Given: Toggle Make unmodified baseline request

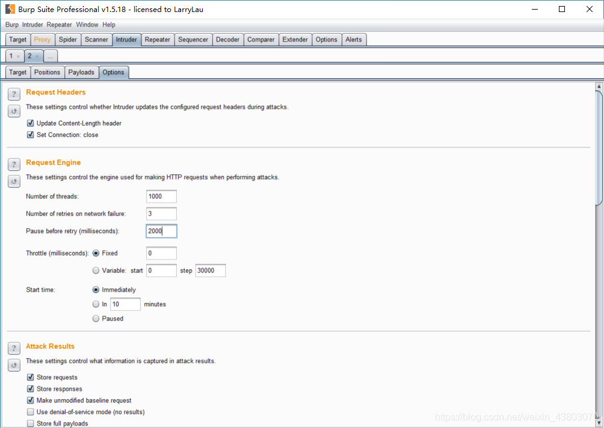Looking at the screenshot, I should [x=31, y=400].
